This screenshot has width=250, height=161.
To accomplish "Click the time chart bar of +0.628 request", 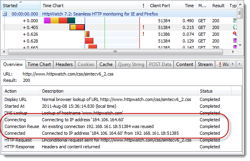I will pos(89,41).
